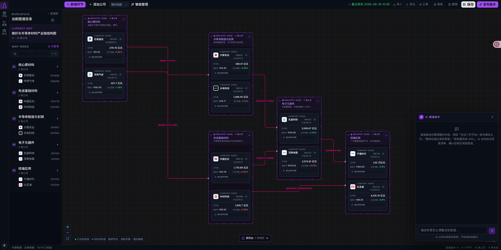501x250 pixels.
Task: Click the floating translate icon
Action: (x=497, y=45)
